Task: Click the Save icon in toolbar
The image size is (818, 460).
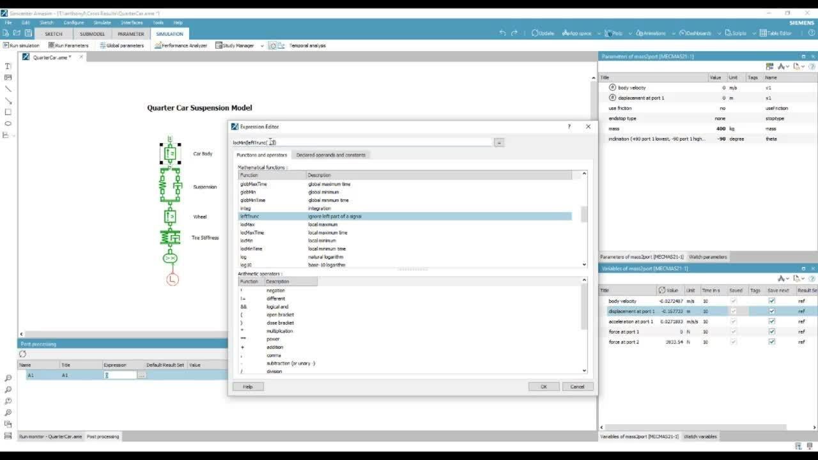Action: (28, 33)
